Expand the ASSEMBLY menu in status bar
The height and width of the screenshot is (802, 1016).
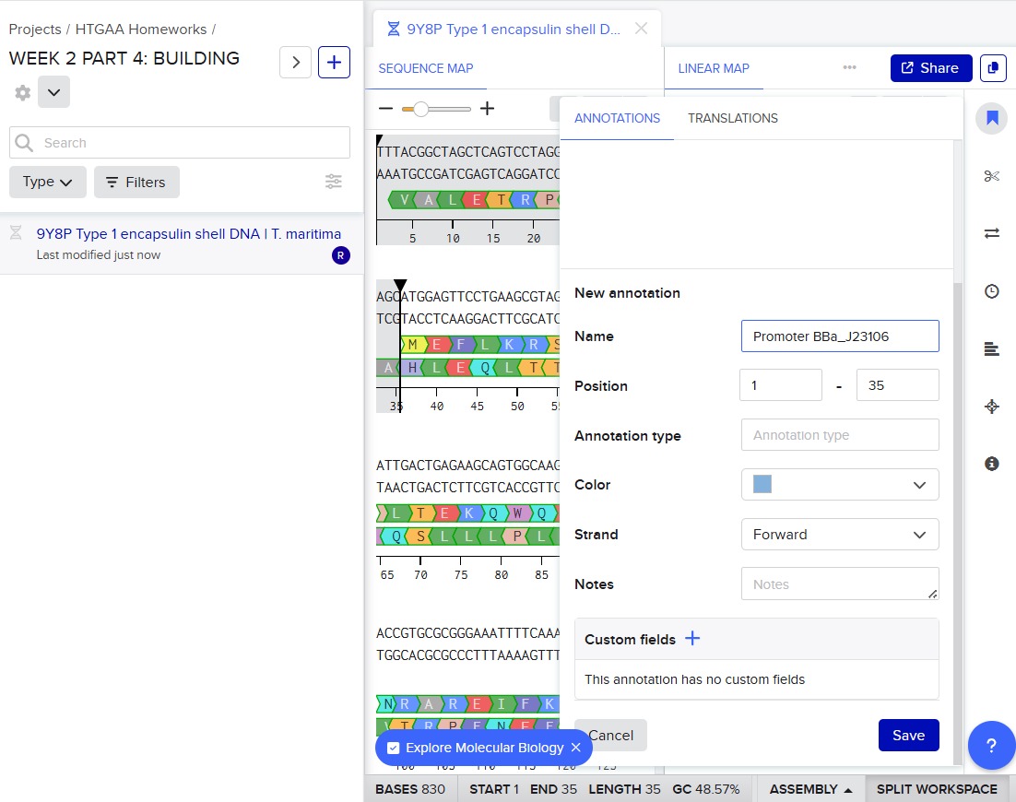pyautogui.click(x=810, y=789)
